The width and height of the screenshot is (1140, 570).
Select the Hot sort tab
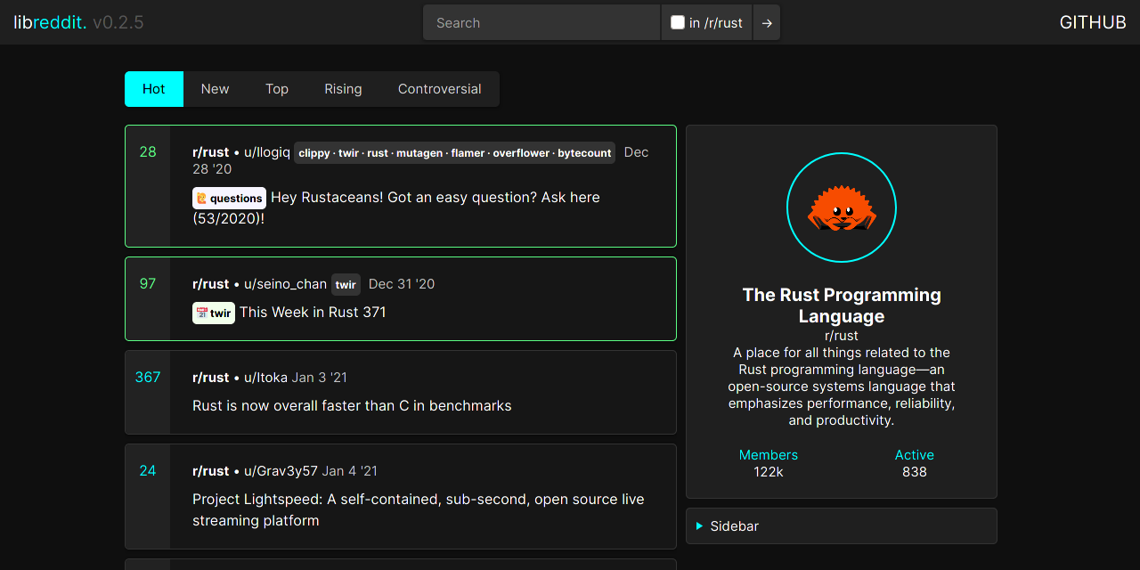click(154, 89)
